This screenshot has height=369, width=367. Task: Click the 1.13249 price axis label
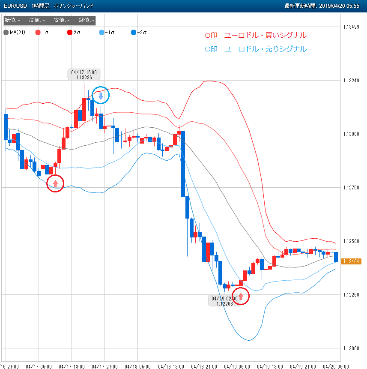[x=351, y=81]
